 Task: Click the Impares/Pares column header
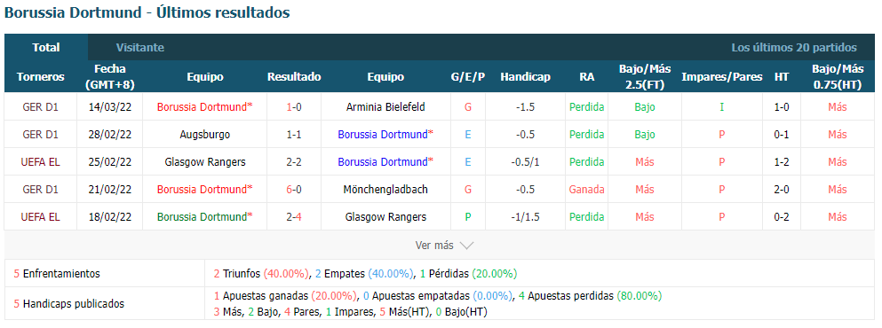[x=722, y=77]
